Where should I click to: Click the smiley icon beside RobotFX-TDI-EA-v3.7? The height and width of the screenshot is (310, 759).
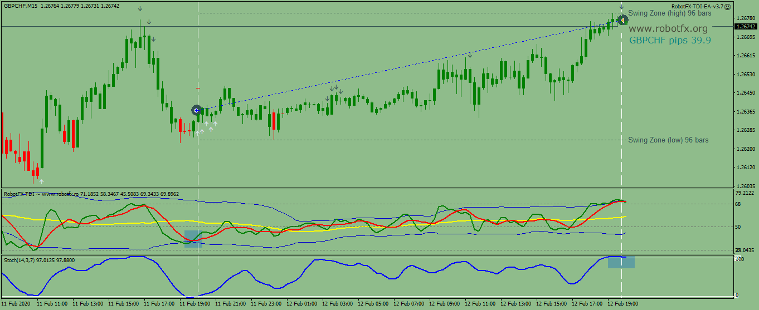728,6
